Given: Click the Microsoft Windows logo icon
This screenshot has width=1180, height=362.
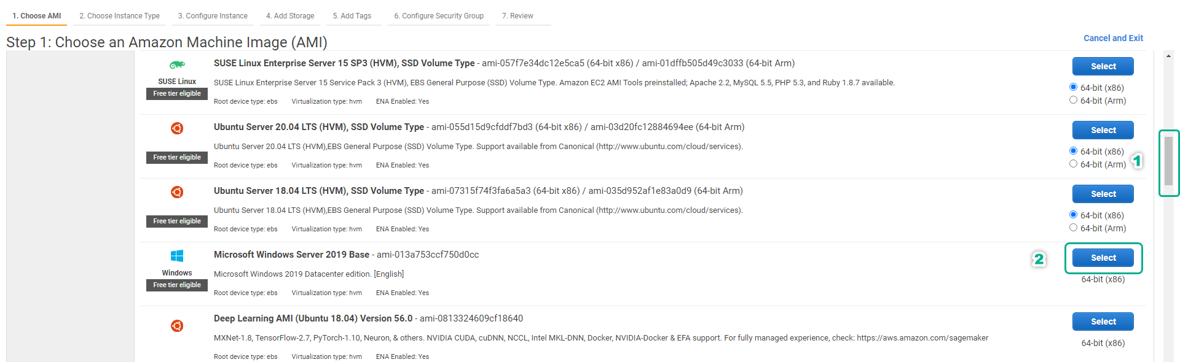Looking at the screenshot, I should 177,256.
